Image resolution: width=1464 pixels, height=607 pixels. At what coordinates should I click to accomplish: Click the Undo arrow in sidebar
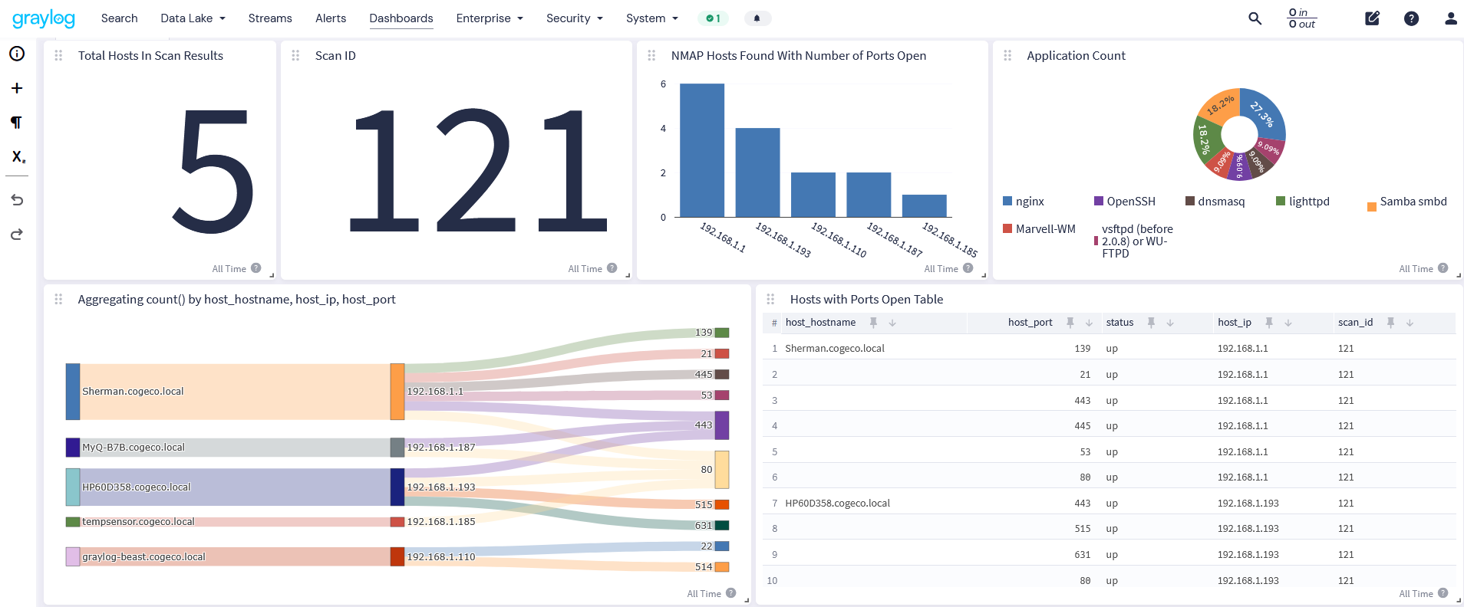pyautogui.click(x=17, y=199)
